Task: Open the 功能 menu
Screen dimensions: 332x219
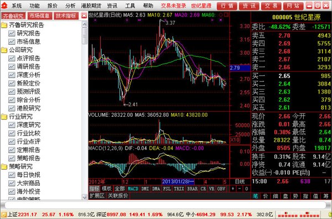Action: 34,6
